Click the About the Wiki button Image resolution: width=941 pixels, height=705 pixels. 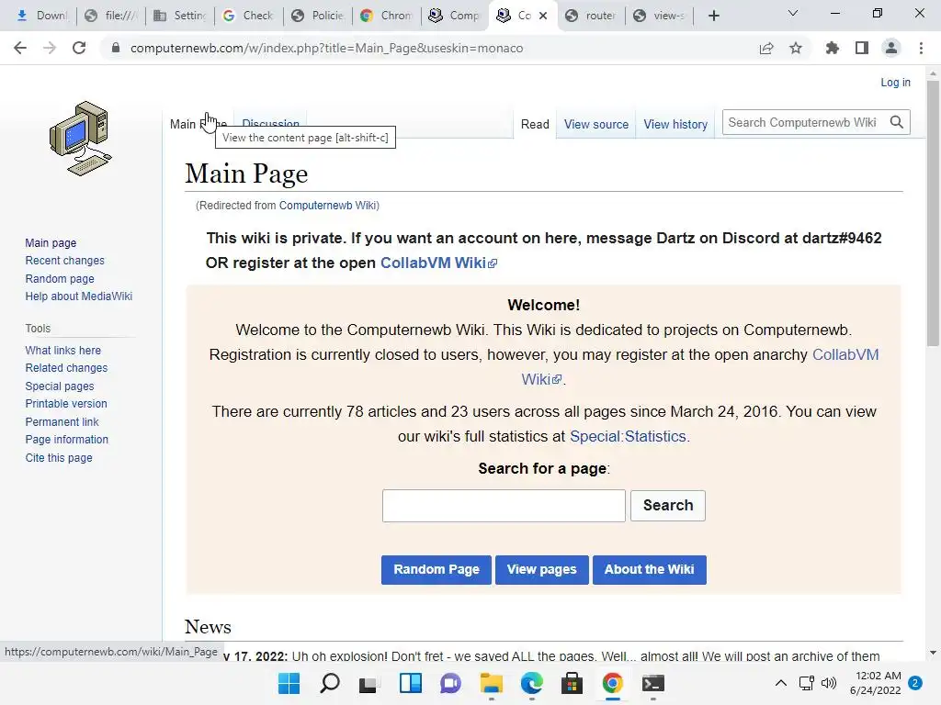click(650, 569)
